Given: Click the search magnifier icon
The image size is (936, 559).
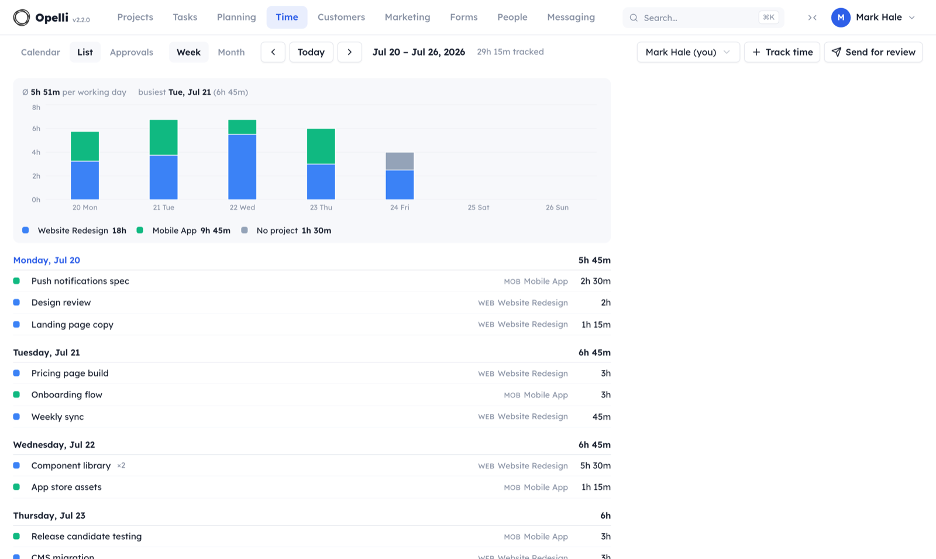Looking at the screenshot, I should [634, 18].
